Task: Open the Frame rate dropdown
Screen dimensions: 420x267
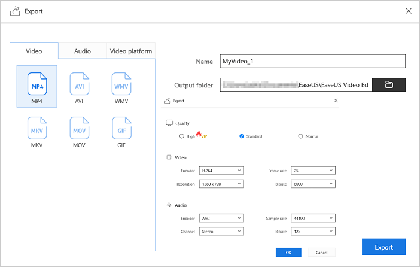Action: coord(313,171)
